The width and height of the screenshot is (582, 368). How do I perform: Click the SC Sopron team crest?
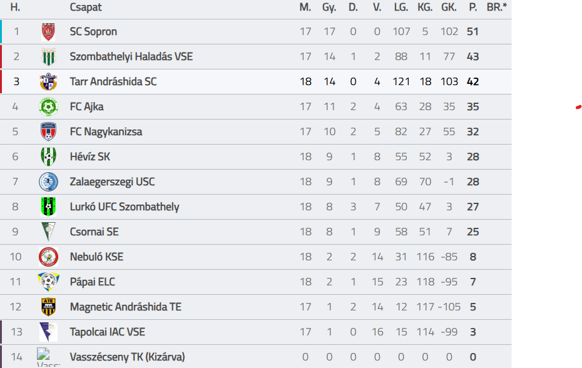coord(48,31)
